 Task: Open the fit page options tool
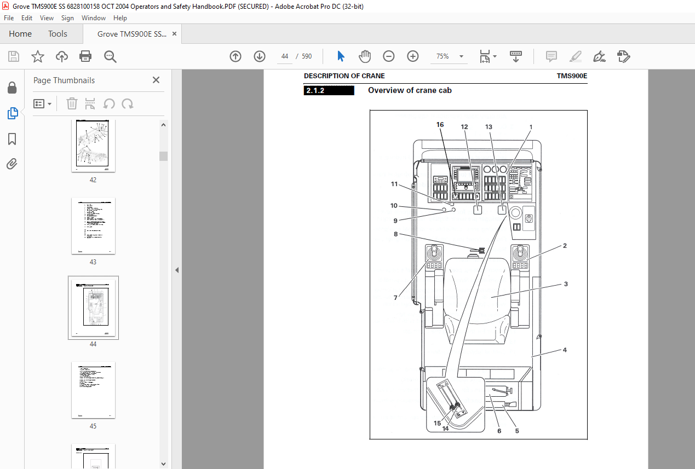pos(487,56)
